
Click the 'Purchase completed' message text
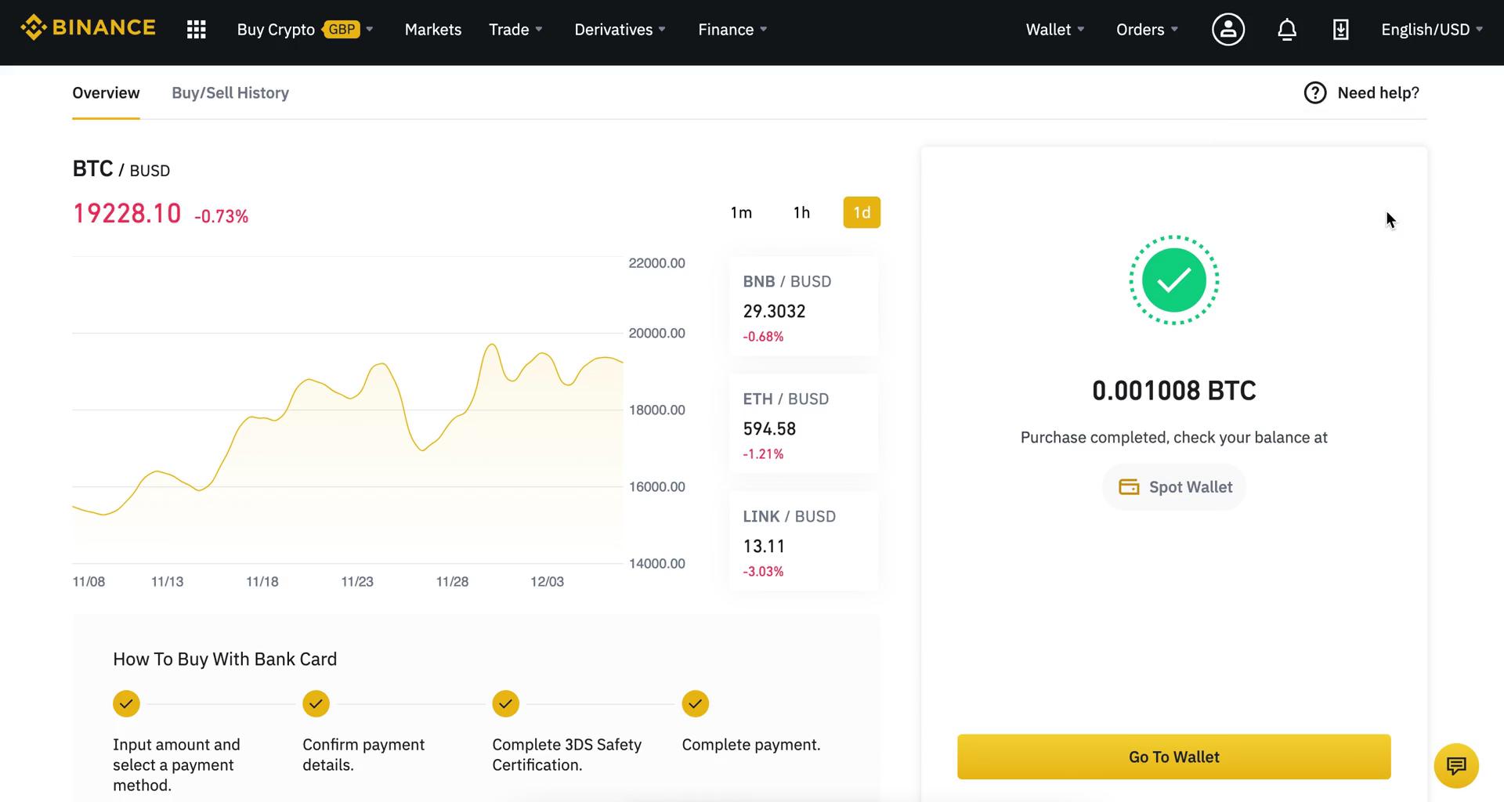click(x=1173, y=438)
